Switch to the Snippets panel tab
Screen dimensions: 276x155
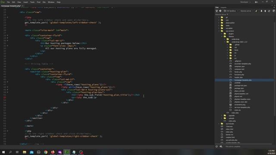pos(223,7)
